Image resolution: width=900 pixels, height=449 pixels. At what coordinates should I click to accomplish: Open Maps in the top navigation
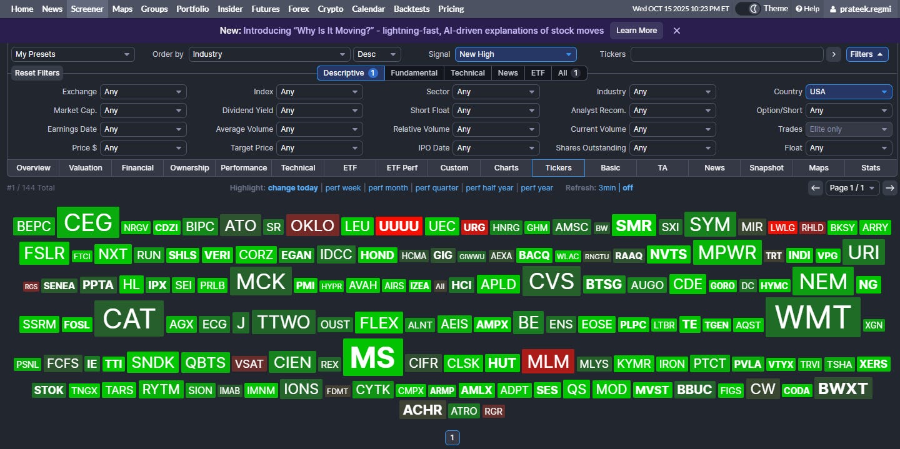(122, 9)
